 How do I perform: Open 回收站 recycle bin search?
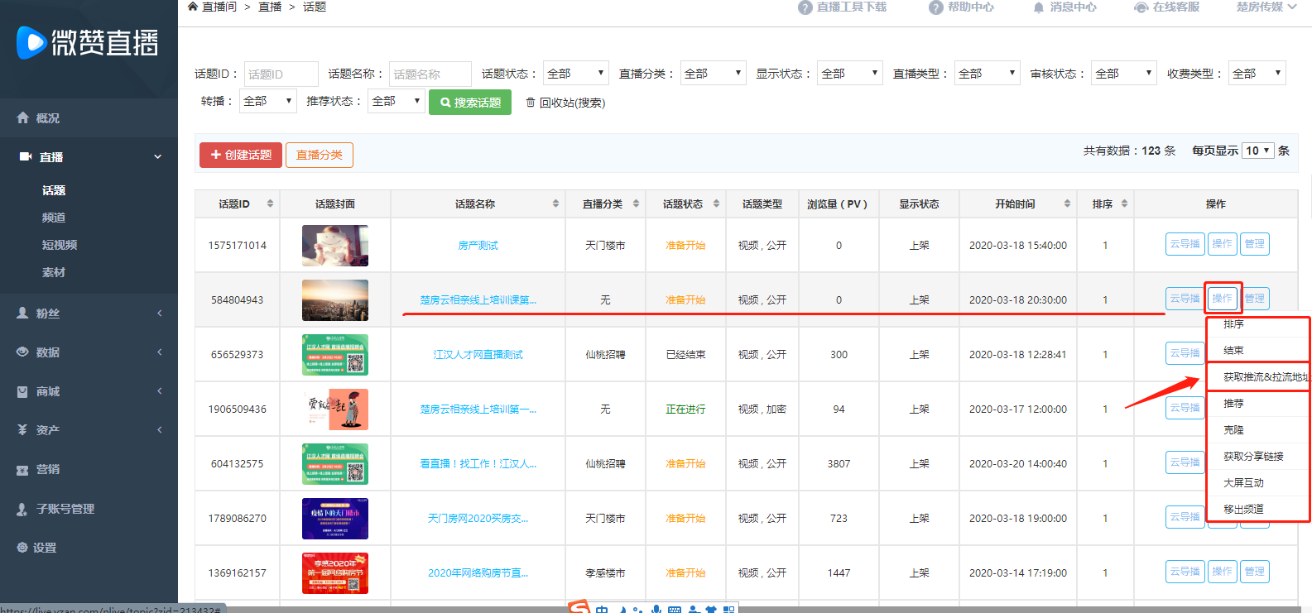565,103
